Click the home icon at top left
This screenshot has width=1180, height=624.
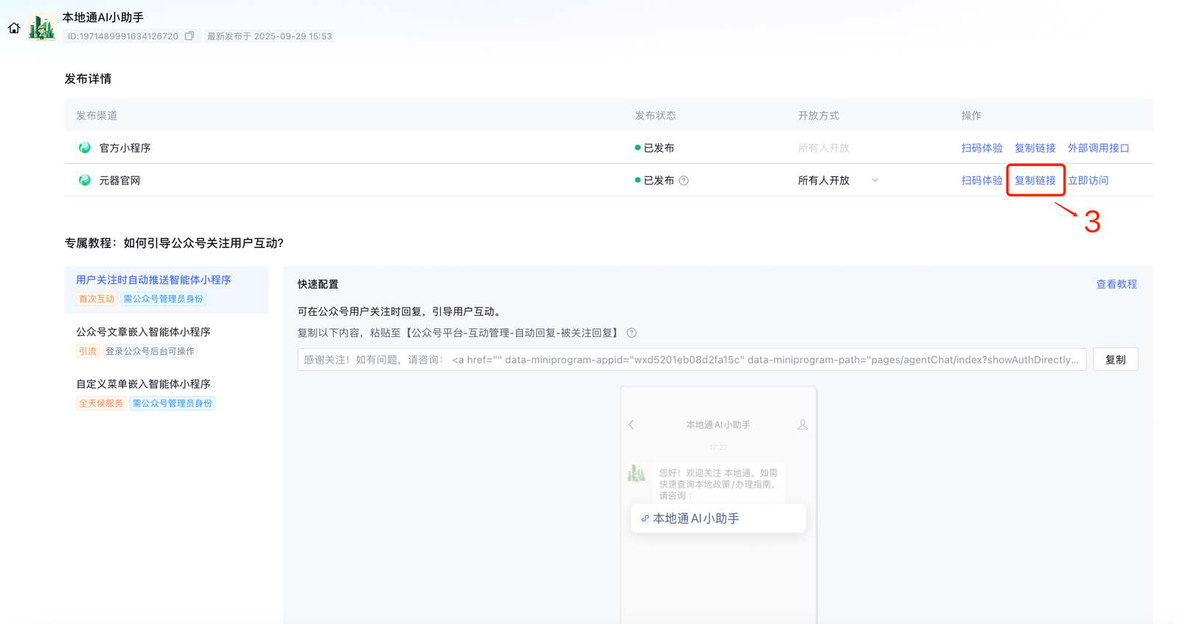(14, 28)
